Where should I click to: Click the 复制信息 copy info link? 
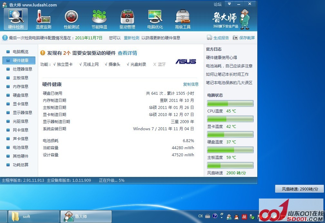coord(191,84)
